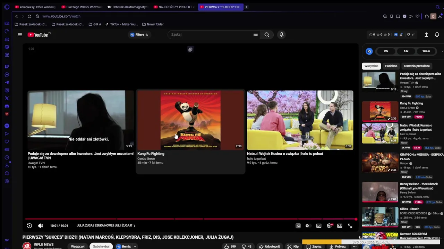Screen dimensions: 444x249
Task: Open the 'G R A' bookmarks folder
Action: coord(95,24)
